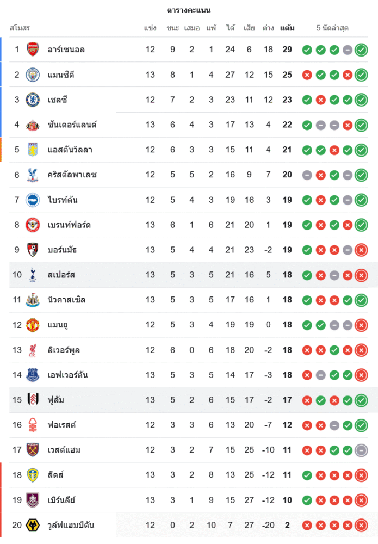Click the Crystal Palace club logo
378x544 pixels.
click(x=33, y=175)
